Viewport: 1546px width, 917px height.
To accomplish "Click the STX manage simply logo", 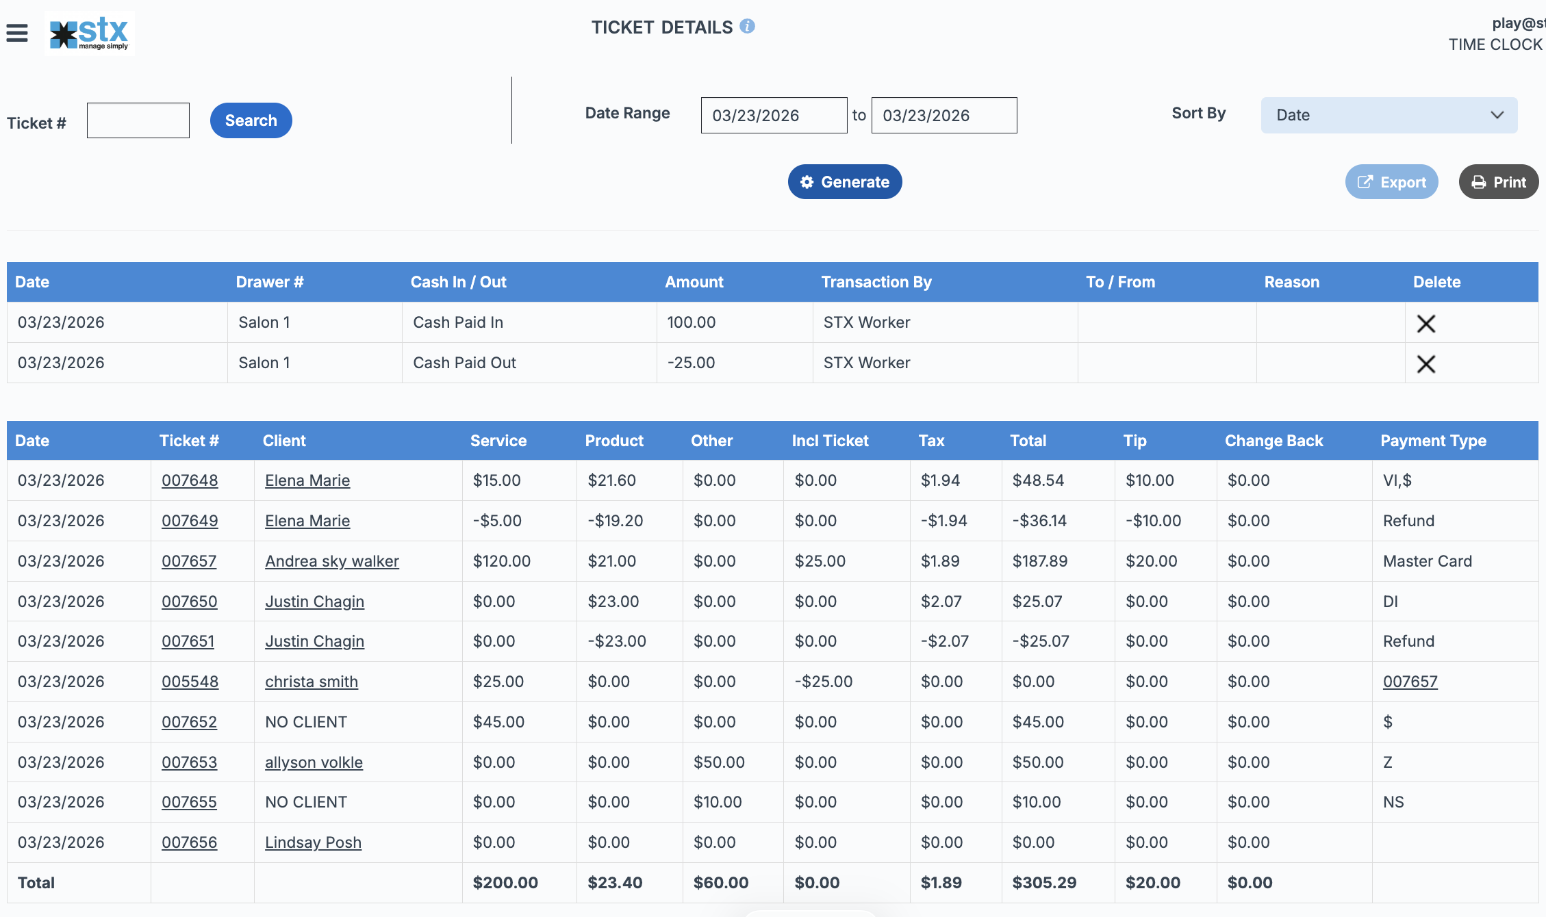I will pyautogui.click(x=90, y=33).
